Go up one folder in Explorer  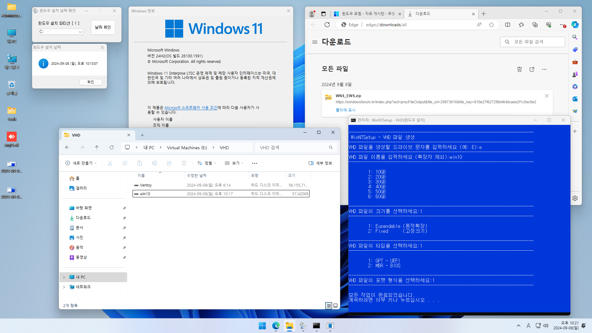(x=97, y=147)
